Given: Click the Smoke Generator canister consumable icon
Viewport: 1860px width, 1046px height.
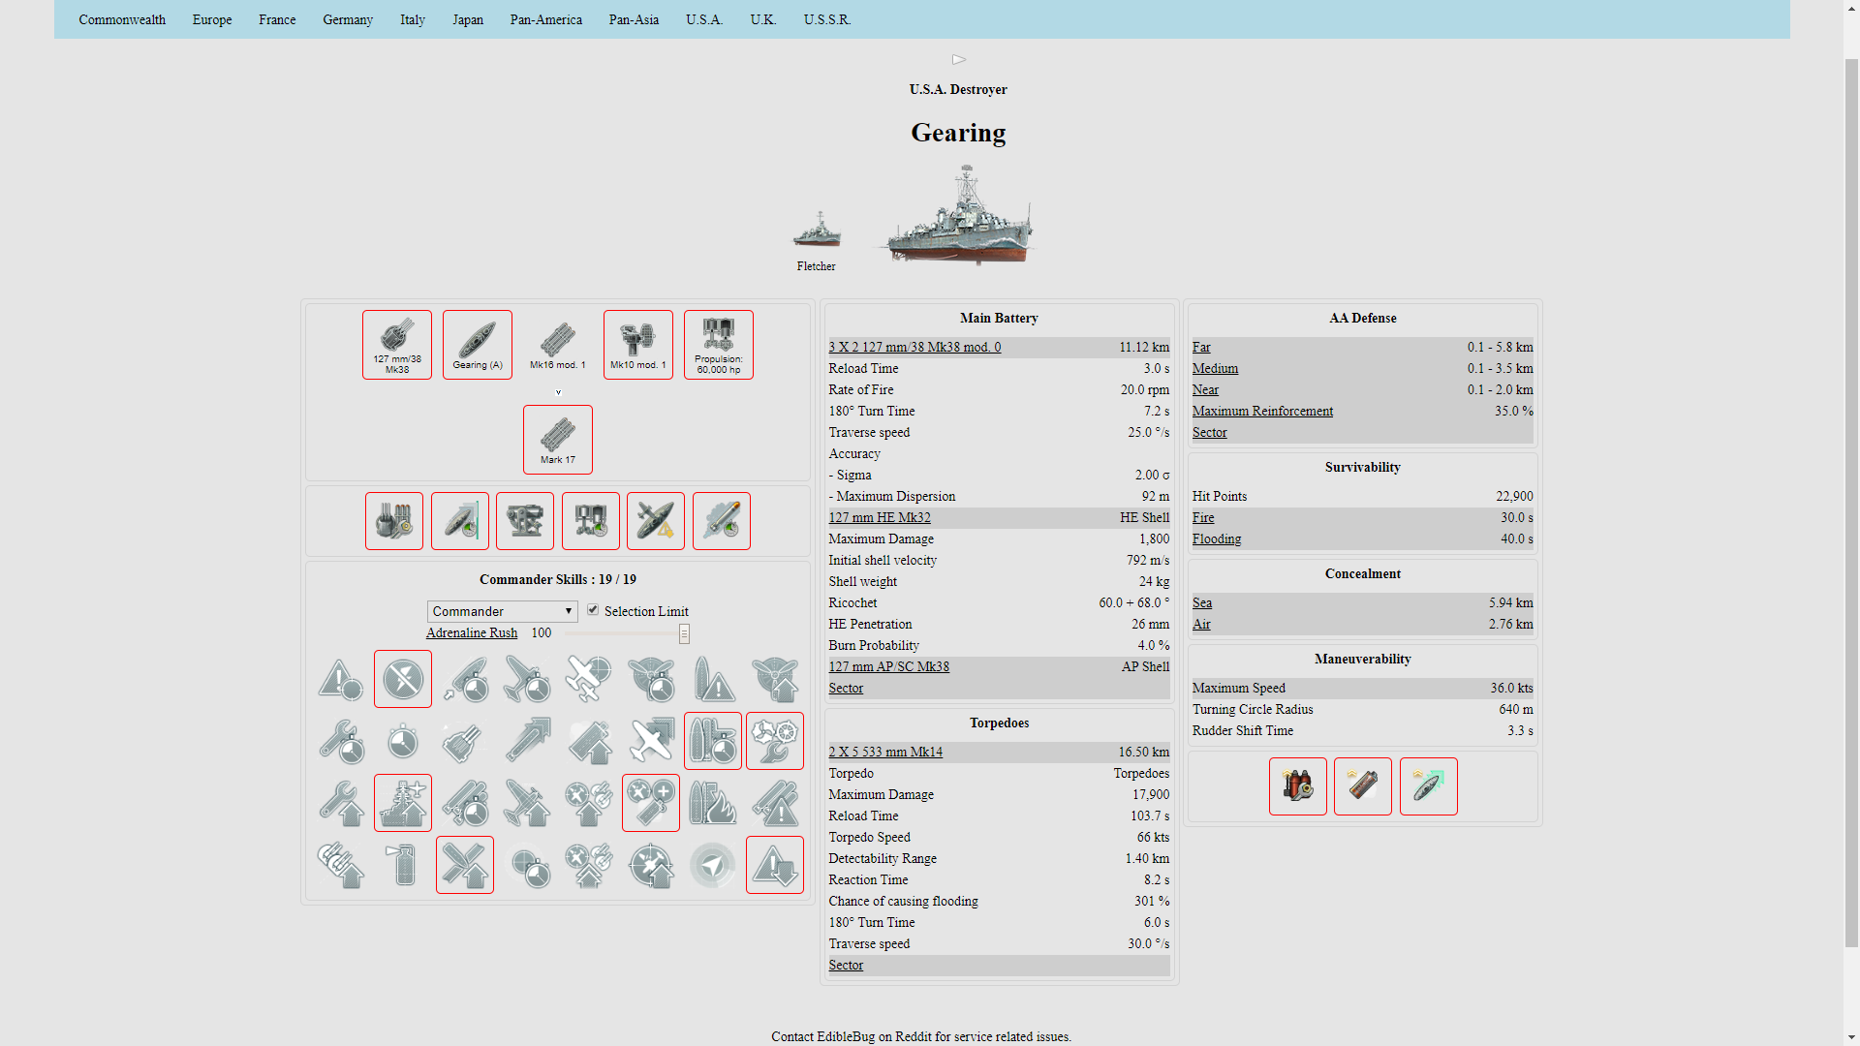Looking at the screenshot, I should [x=1362, y=786].
